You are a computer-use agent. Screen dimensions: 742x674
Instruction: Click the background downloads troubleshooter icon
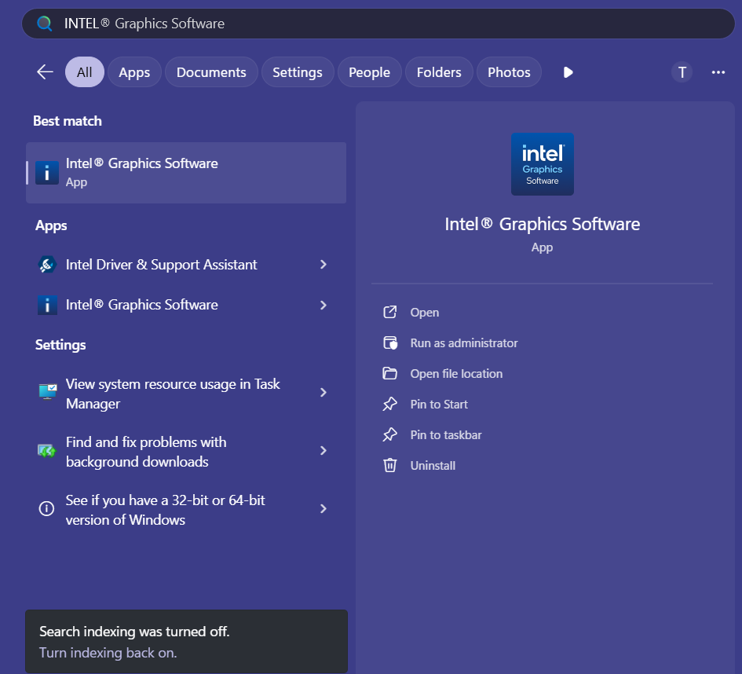(47, 451)
